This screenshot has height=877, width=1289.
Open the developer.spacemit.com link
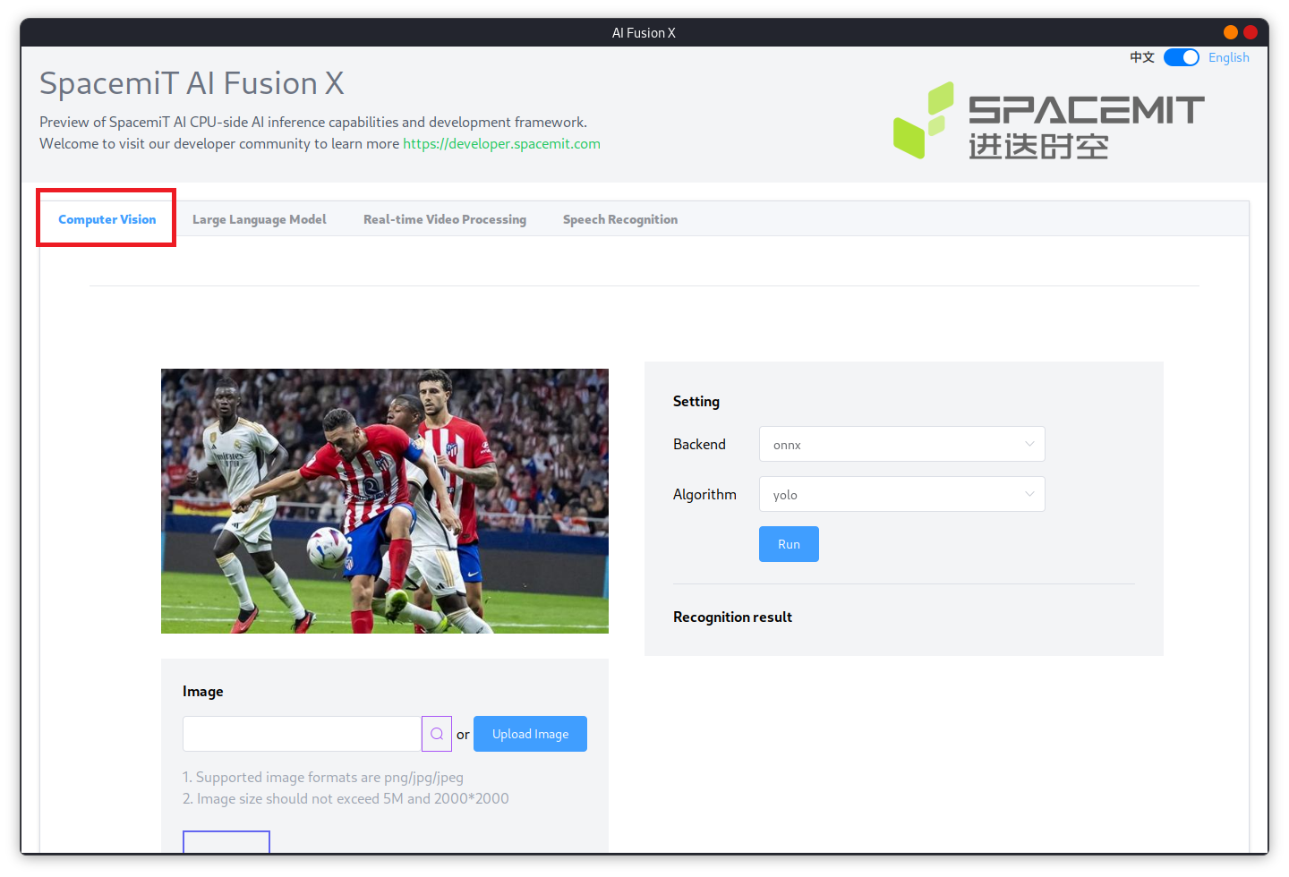tap(501, 143)
